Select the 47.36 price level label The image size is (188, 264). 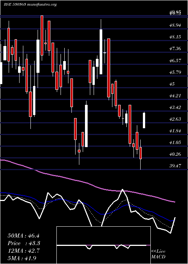[x=175, y=49]
